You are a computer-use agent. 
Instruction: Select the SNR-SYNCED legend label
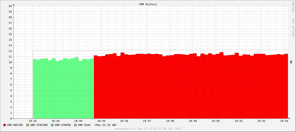pos(63,125)
